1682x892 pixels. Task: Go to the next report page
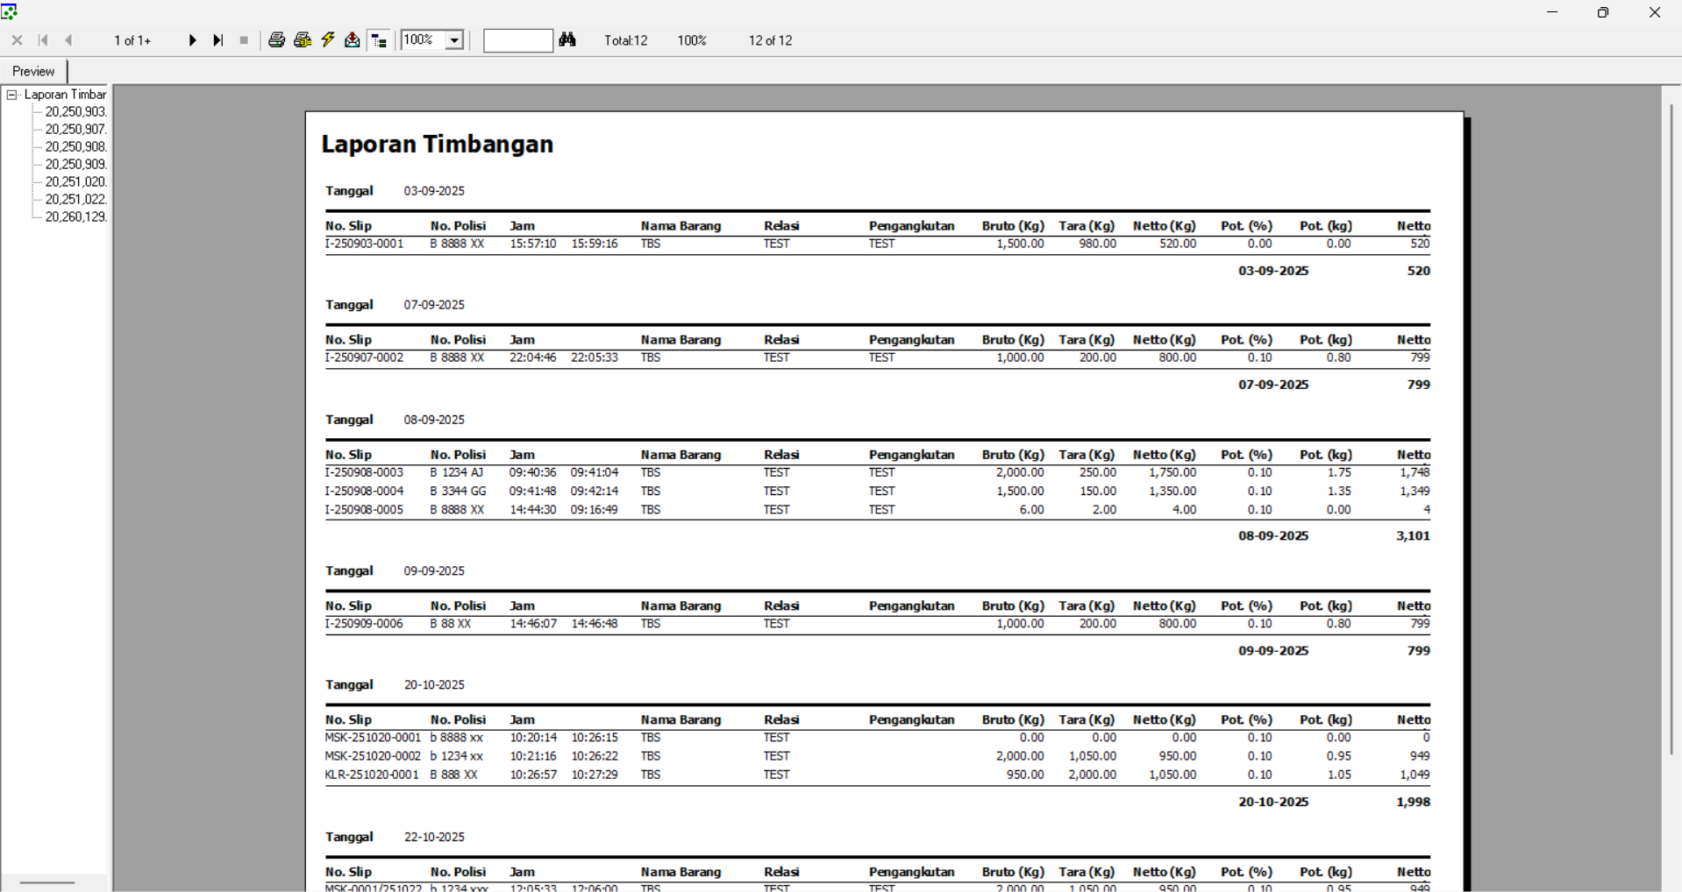tap(193, 40)
